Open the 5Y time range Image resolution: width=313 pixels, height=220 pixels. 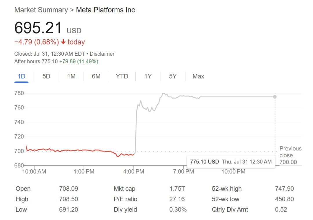[x=173, y=77]
